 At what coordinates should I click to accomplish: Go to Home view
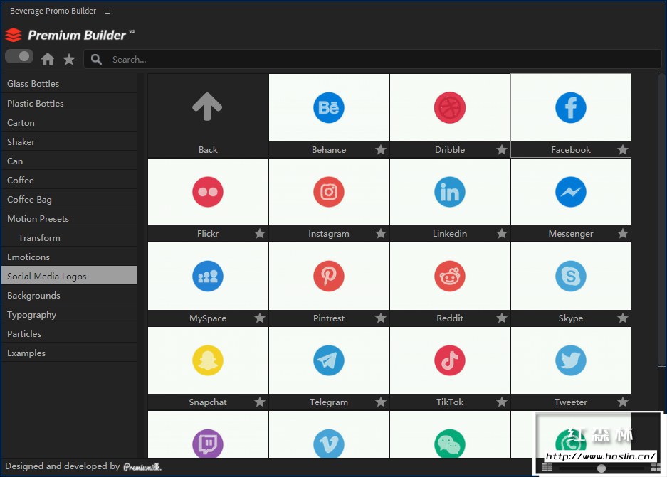(48, 59)
